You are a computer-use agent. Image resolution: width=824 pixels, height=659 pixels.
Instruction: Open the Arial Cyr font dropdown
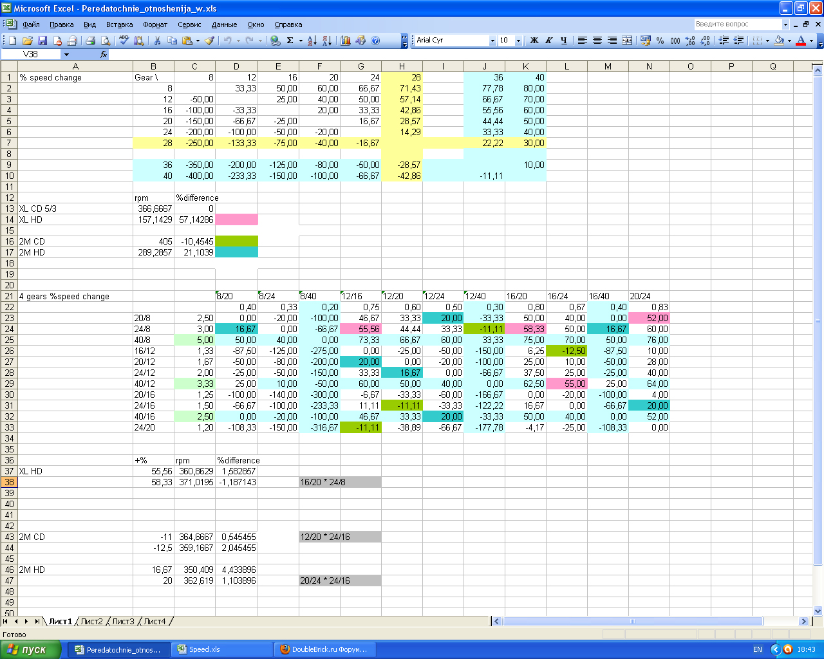point(492,41)
